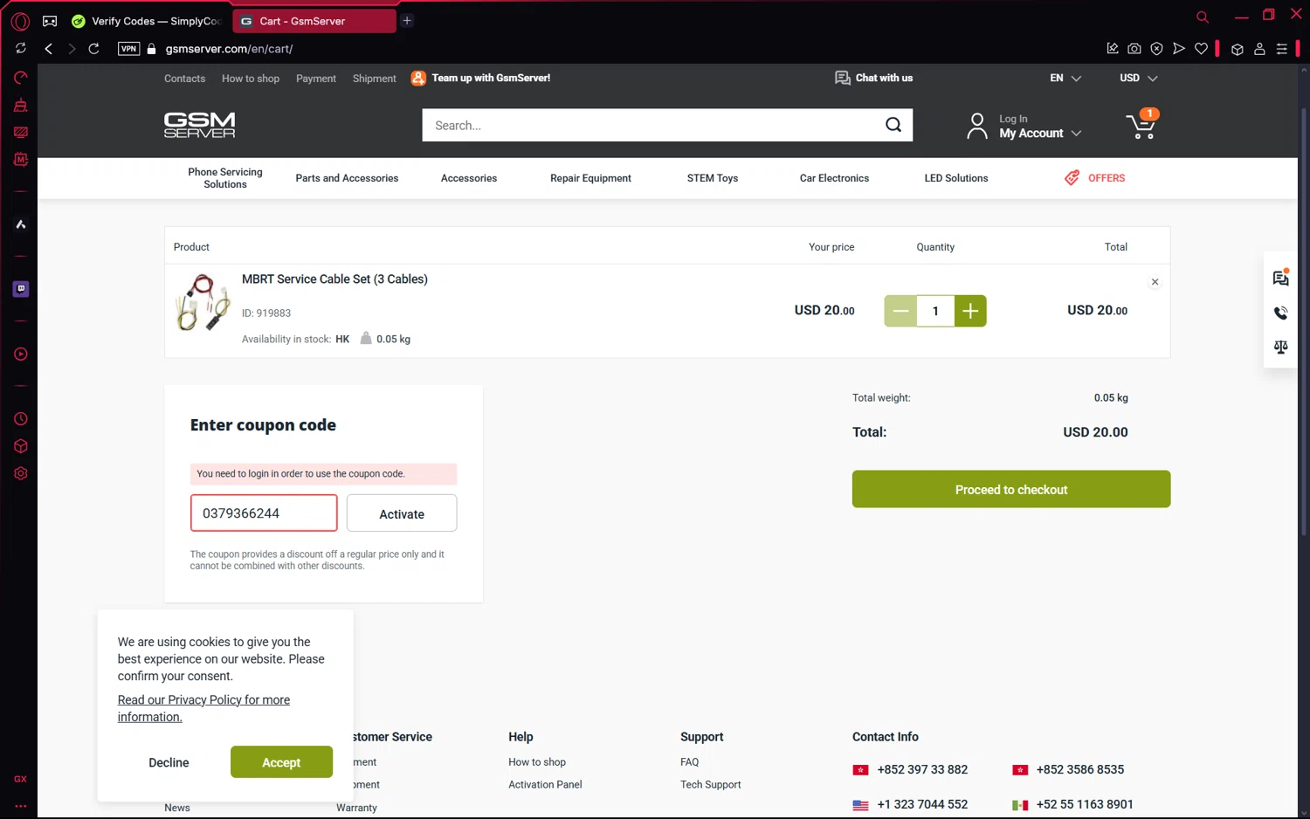Open the Contacts link
Image resolution: width=1310 pixels, height=819 pixels.
pos(184,79)
